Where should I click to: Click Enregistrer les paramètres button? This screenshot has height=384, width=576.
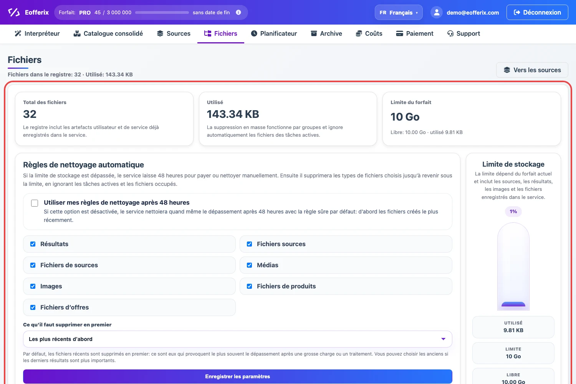237,376
